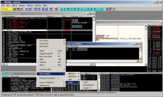This screenshot has height=97, width=163.
Task: Expand the $VERSION variable submenu
Action: coord(73,77)
